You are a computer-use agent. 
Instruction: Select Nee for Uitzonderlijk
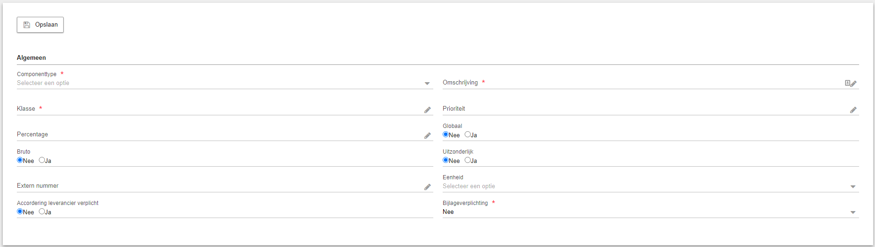pyautogui.click(x=445, y=160)
